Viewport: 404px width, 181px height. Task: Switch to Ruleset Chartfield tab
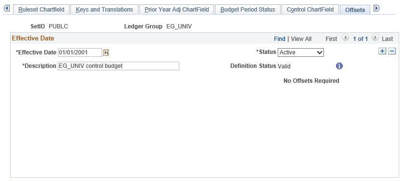tap(41, 10)
